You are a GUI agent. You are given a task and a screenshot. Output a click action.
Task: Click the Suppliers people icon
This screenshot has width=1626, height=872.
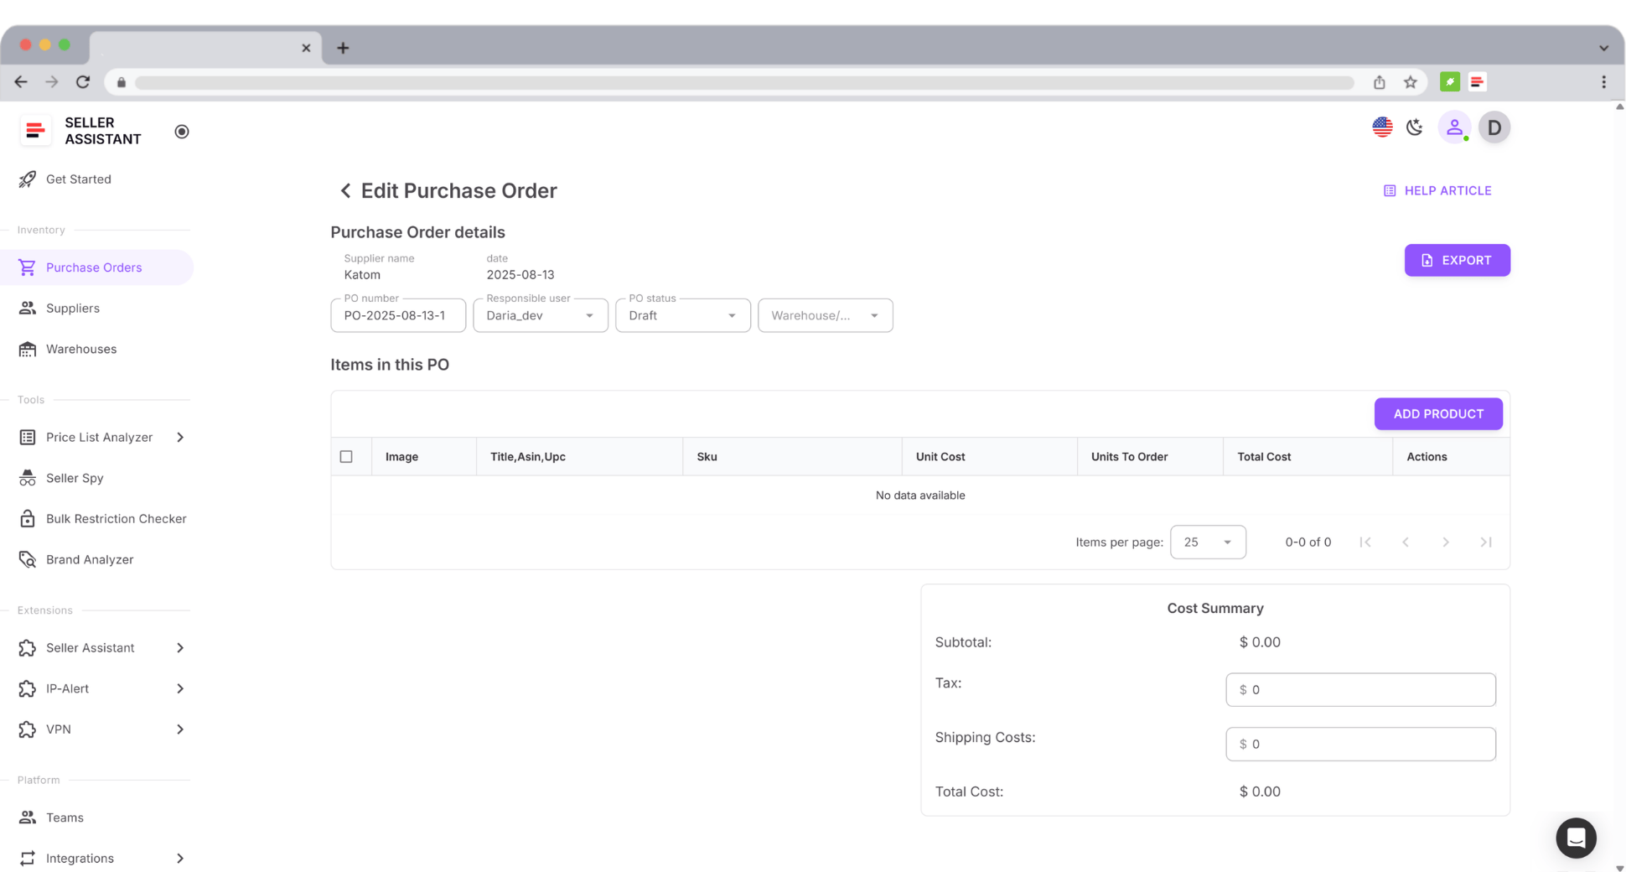pyautogui.click(x=28, y=308)
